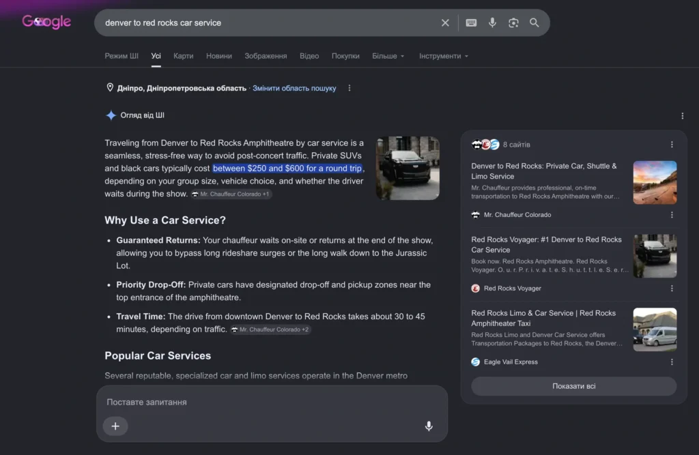Expand the Інструменти dropdown
Screen dimensions: 699x455
click(x=444, y=56)
